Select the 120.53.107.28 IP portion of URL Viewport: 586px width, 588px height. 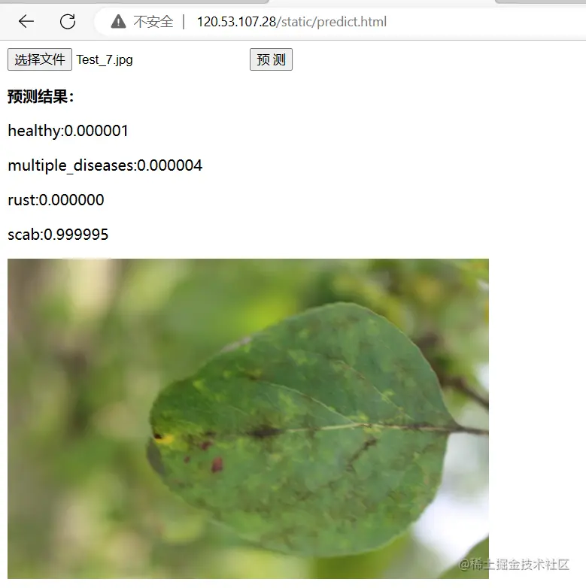click(x=236, y=22)
